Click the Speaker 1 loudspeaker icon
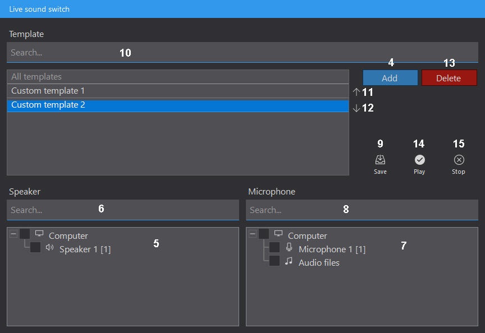Viewport: 485px width, 333px height. pos(49,247)
